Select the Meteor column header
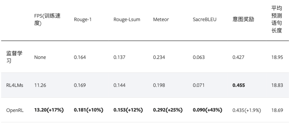289x124 pixels. coord(161,19)
